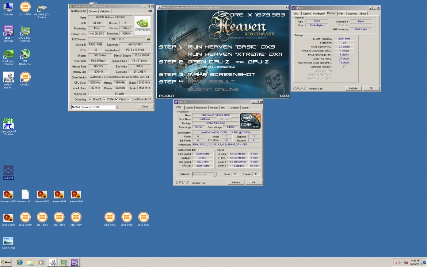427x267 pixels.
Task: Open the MSI Afterburner desktop shortcut
Action: click(x=25, y=54)
